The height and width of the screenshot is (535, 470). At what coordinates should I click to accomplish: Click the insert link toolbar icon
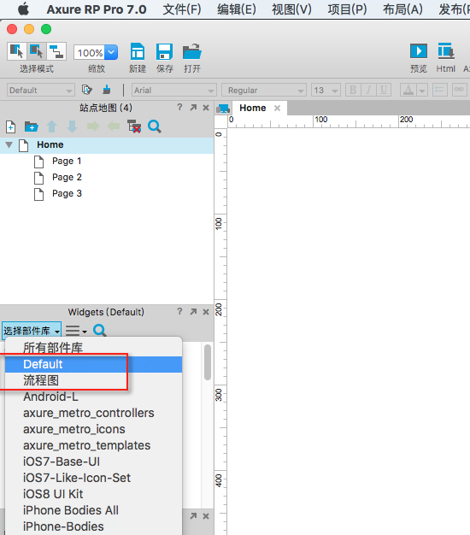459,90
